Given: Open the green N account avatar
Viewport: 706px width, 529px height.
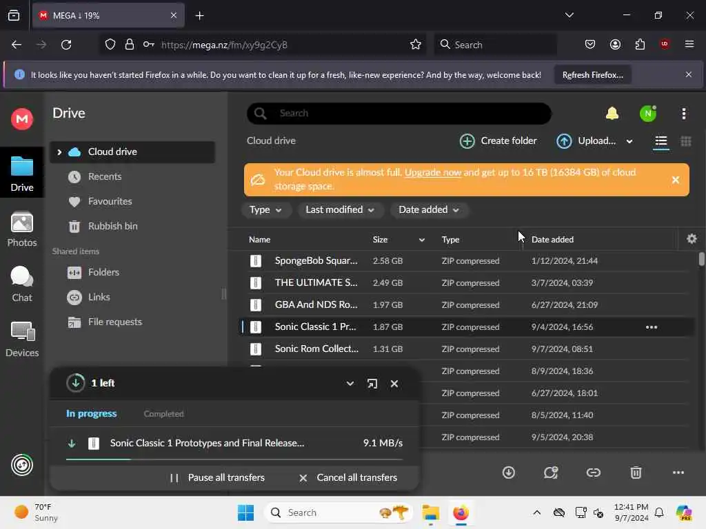Looking at the screenshot, I should 648,114.
